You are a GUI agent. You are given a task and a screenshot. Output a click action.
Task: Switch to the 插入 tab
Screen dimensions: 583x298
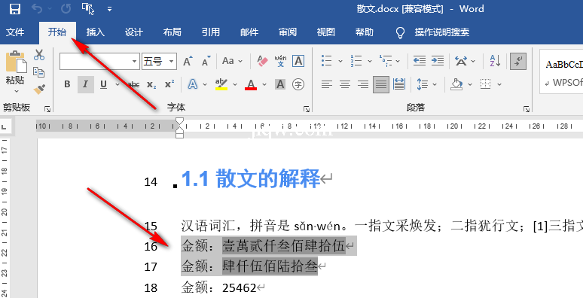(x=96, y=32)
